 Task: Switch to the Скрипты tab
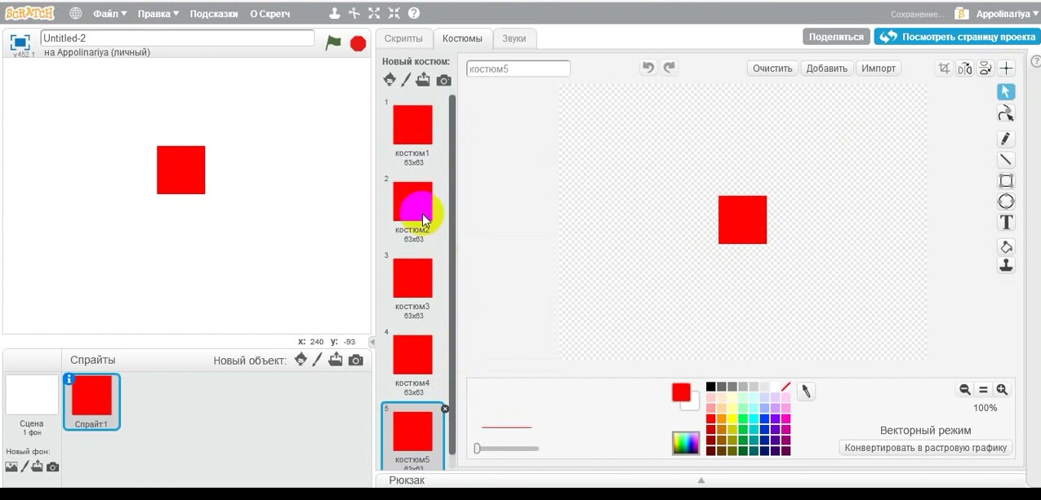pos(403,38)
